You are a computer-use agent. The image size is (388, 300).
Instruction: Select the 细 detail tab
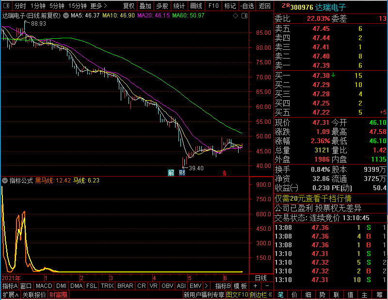[308, 295]
